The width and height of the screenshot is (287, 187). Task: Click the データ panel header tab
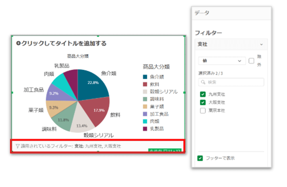(202, 13)
